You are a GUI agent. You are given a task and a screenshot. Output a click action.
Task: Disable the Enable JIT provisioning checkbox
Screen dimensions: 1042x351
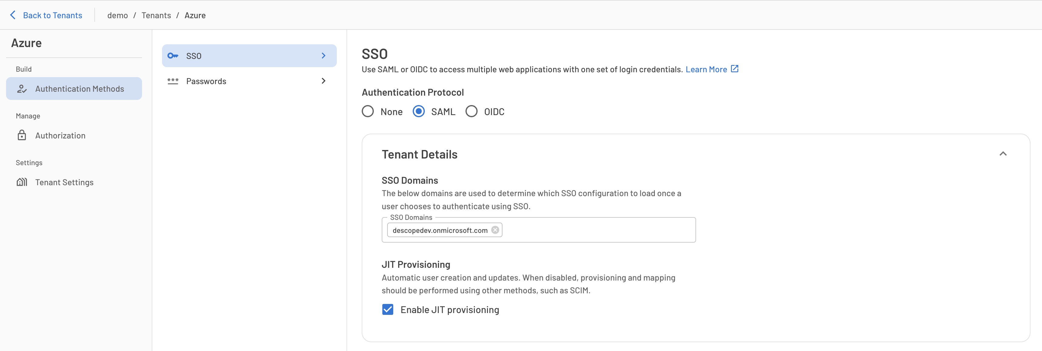(387, 309)
